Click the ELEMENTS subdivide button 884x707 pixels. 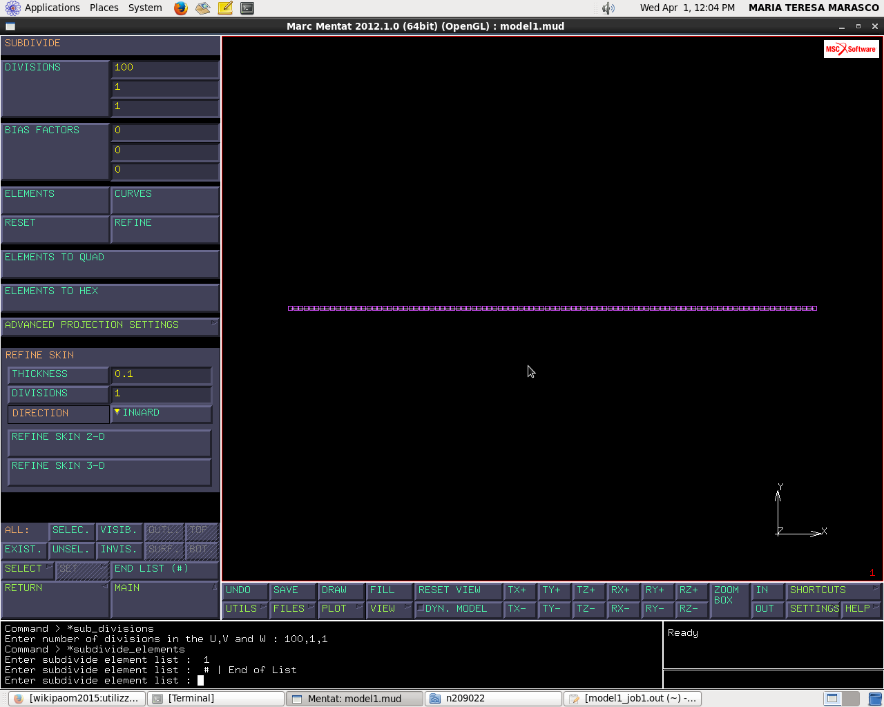click(x=55, y=200)
